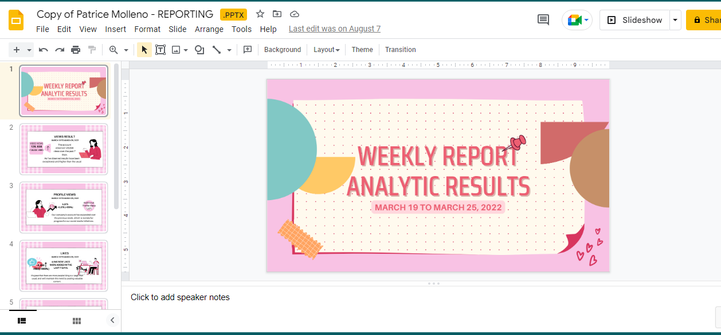The width and height of the screenshot is (721, 335).
Task: Click the Background button
Action: tap(283, 50)
